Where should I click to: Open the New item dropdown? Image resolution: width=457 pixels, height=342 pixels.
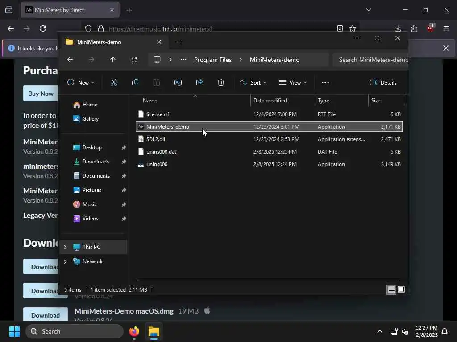point(81,82)
